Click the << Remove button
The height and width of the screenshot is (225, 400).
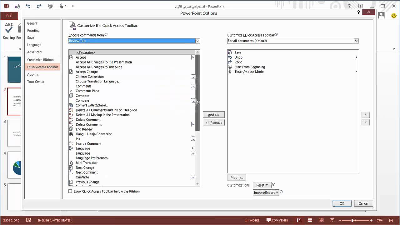[x=214, y=122]
